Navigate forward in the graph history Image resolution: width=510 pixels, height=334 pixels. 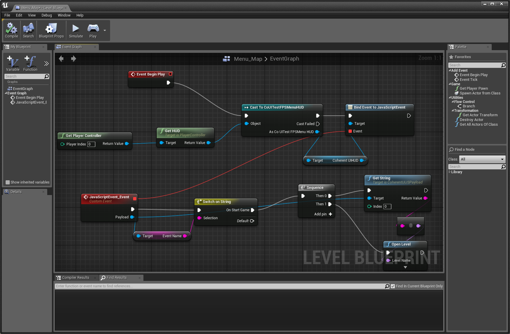(x=73, y=59)
